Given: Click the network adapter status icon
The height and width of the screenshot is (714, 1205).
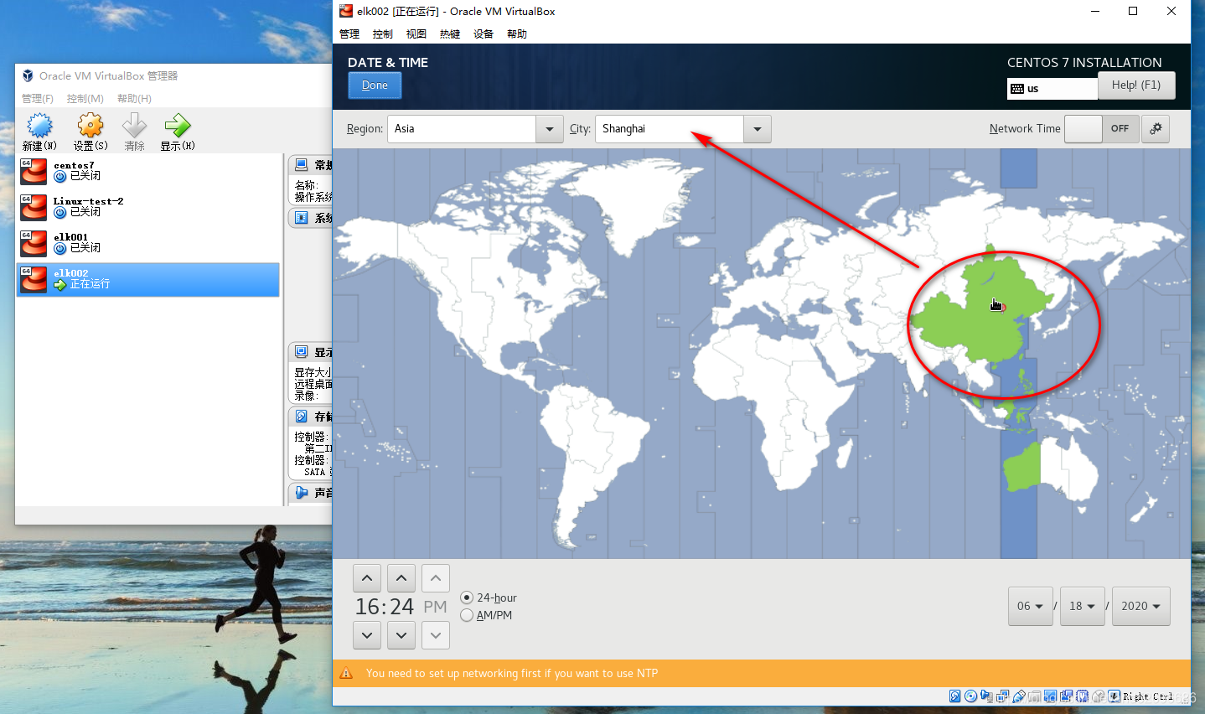Looking at the screenshot, I should pyautogui.click(x=1002, y=696).
